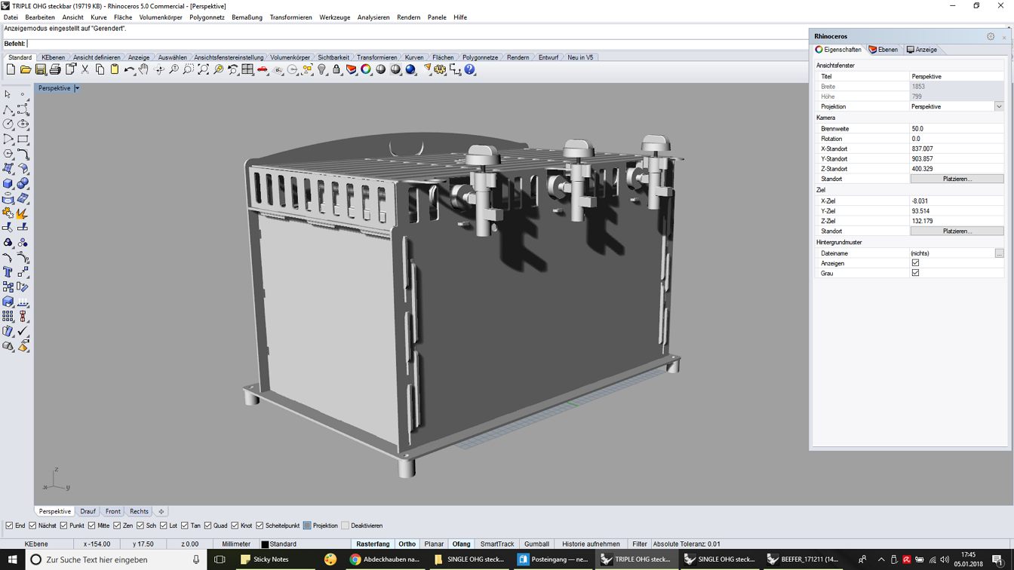1014x570 pixels.
Task: Click the Save file icon in toolbar
Action: click(x=40, y=69)
